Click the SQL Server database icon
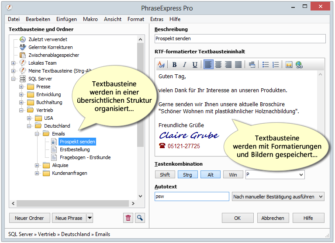335x243 pixels. click(x=23, y=79)
